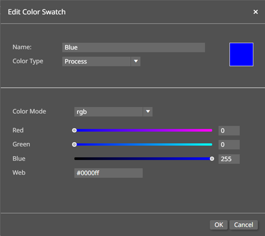Click the blue color preview swatch
The height and width of the screenshot is (236, 265).
[x=241, y=54]
